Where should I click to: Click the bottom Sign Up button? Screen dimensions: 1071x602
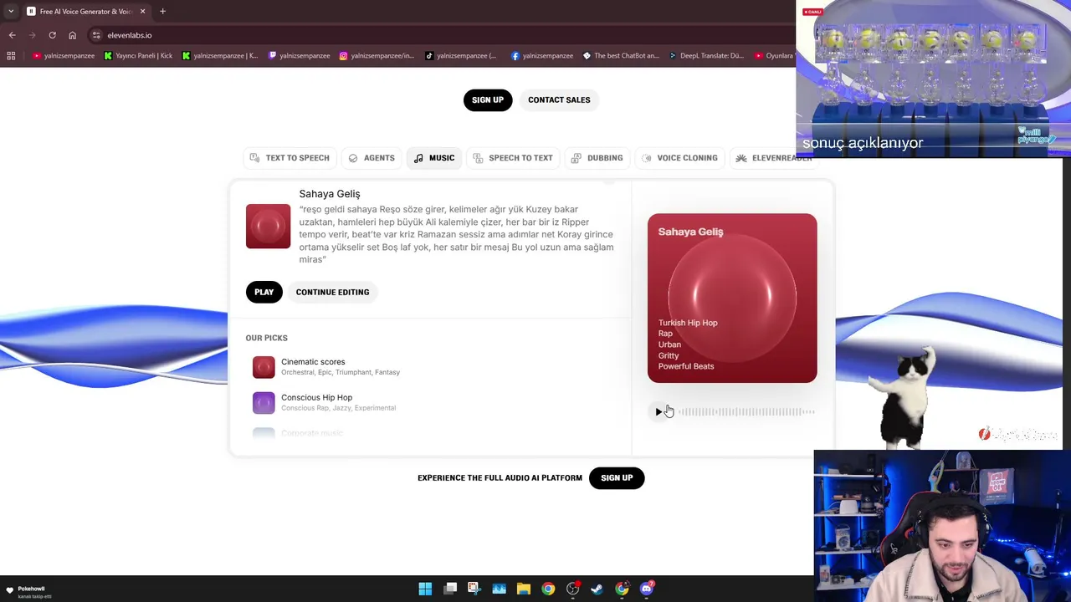click(617, 478)
